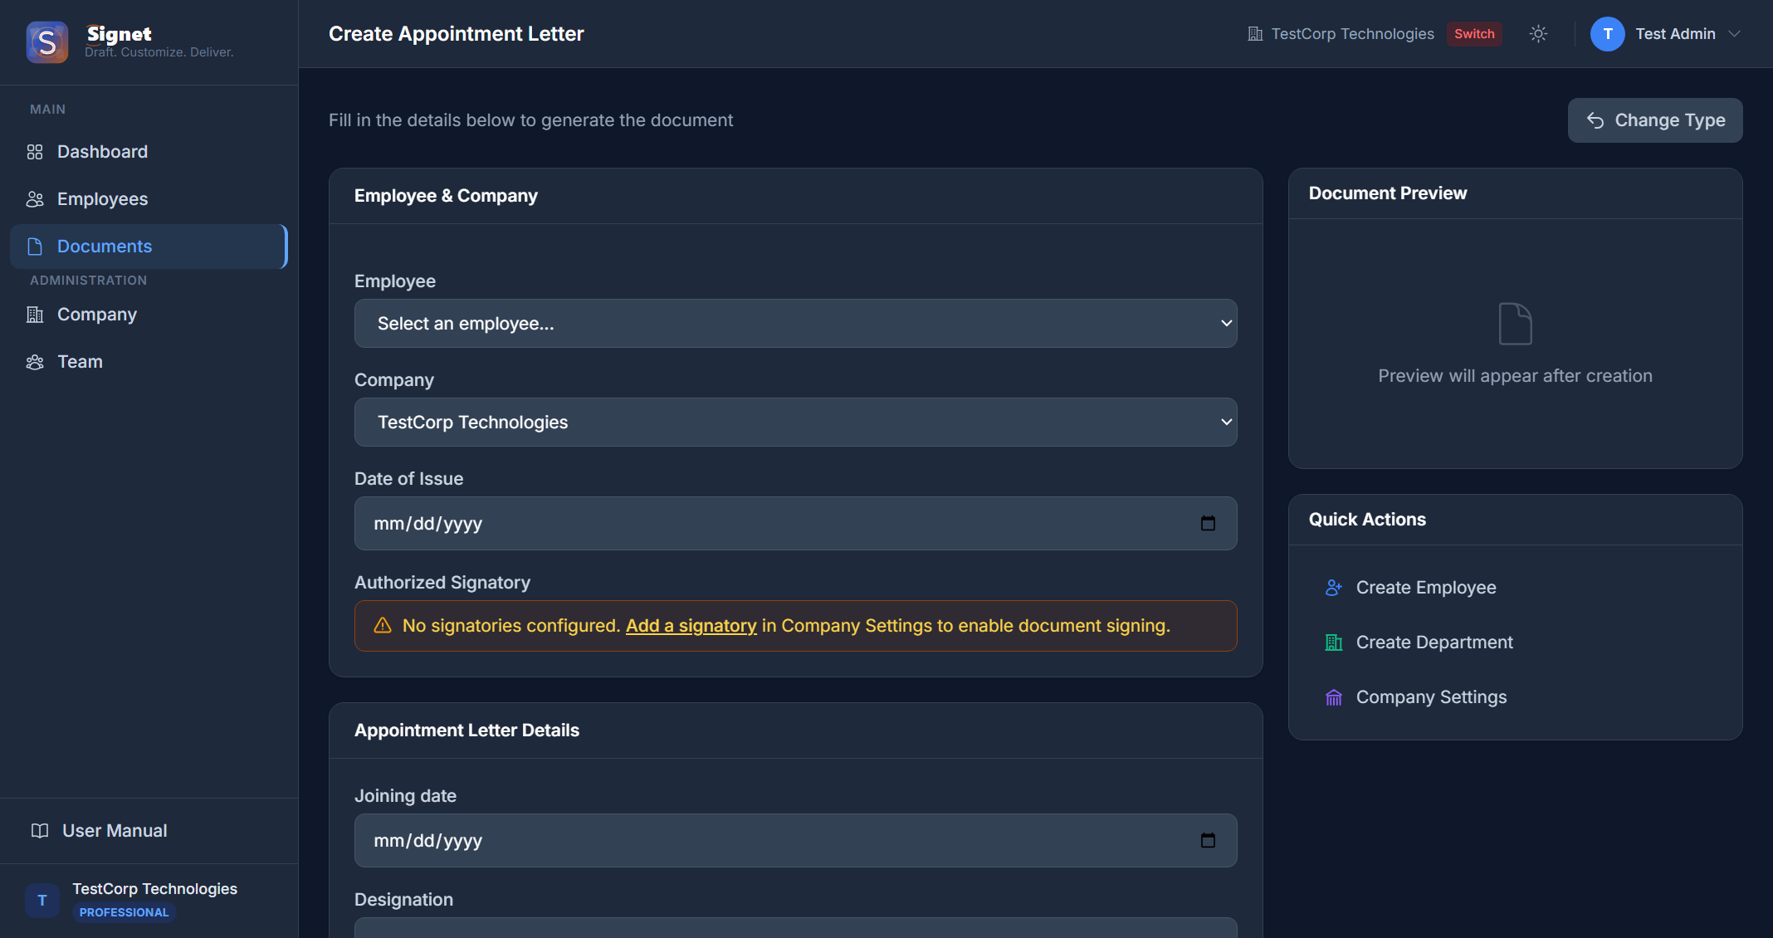Click the TestCorp avatar in the sidebar footer
Screen dimensions: 1773x938
[x=42, y=901]
